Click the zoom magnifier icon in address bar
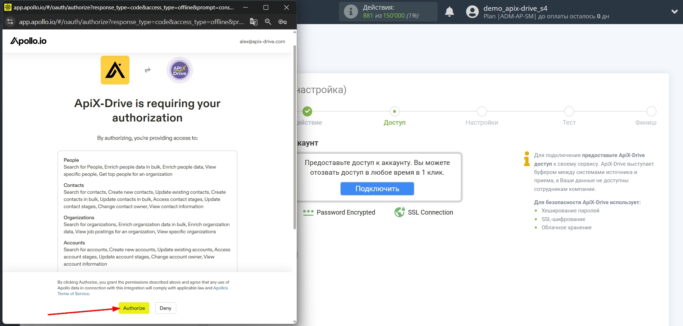 (x=268, y=22)
